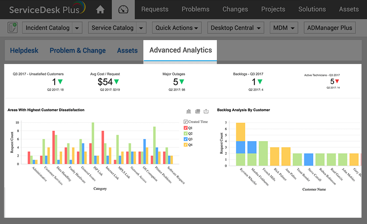Screen dimensions: 367x224
Task: Open the Requests menu
Action: point(155,9)
